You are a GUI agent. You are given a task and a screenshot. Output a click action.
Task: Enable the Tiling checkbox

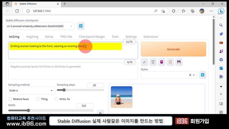pos(38,99)
